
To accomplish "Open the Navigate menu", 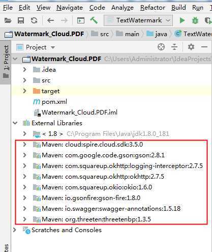I will coord(70,8).
